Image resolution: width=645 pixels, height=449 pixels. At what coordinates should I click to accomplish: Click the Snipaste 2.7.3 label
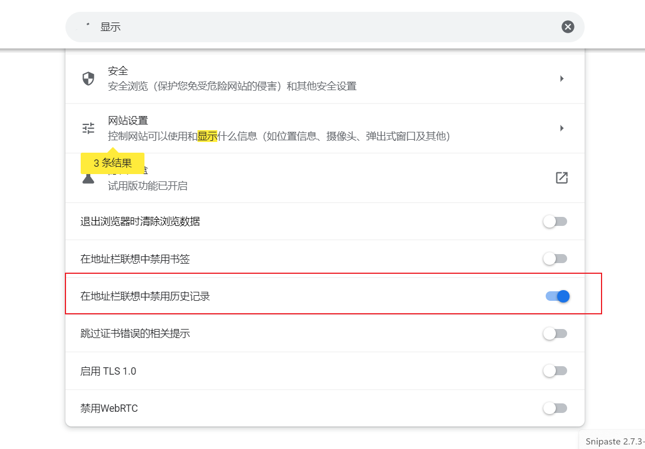(x=614, y=441)
